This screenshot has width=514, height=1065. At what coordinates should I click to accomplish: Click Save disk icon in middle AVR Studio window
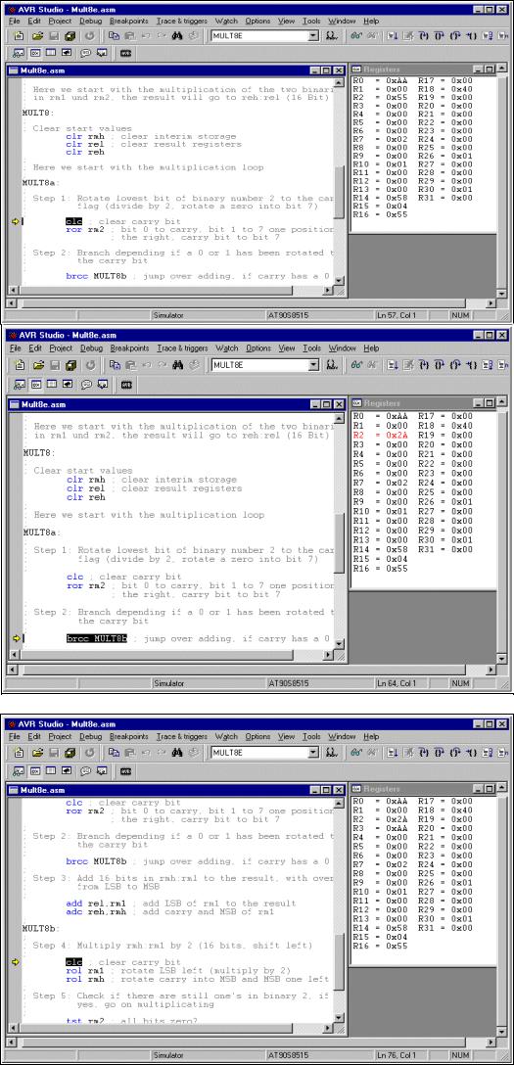[54, 365]
